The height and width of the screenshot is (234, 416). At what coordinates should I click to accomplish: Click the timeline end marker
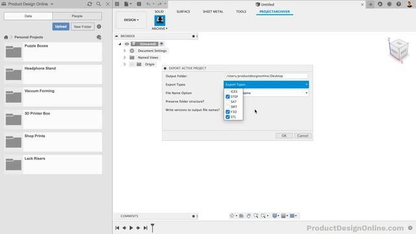coord(153,227)
